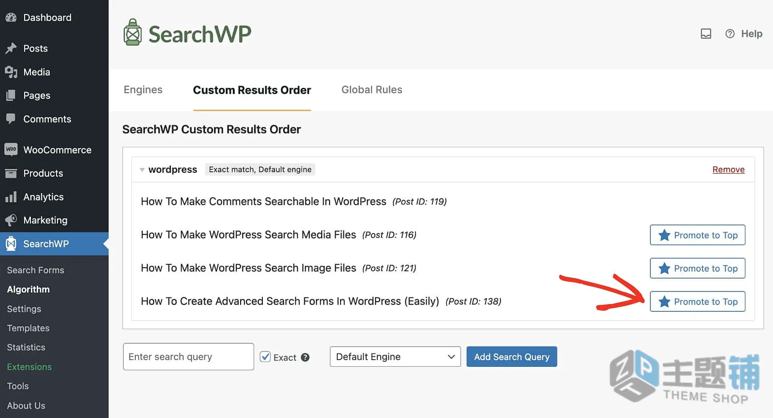Click the Products box icon
773x418 pixels.
point(11,173)
